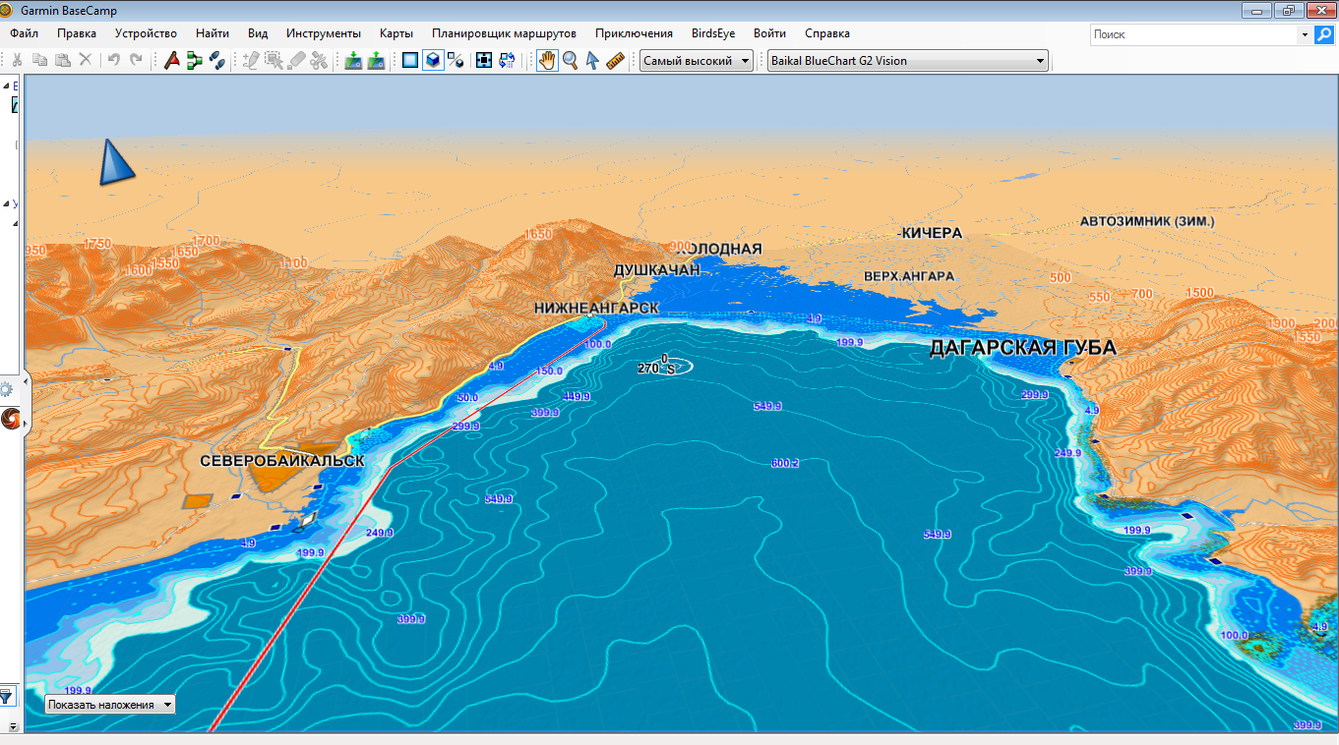Open the Найти menu
The height and width of the screenshot is (745, 1339).
pos(213,33)
